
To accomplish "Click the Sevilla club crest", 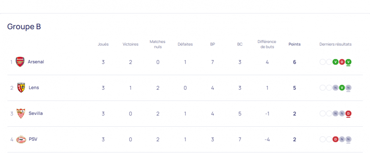I will pyautogui.click(x=21, y=113).
